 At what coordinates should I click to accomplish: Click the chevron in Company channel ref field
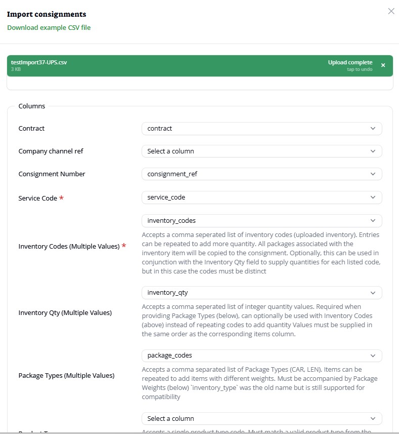pos(373,151)
